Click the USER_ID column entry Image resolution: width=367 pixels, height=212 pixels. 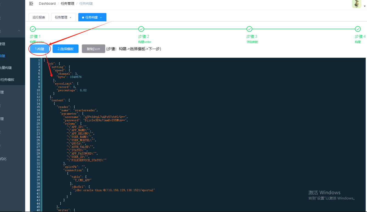coord(78,157)
